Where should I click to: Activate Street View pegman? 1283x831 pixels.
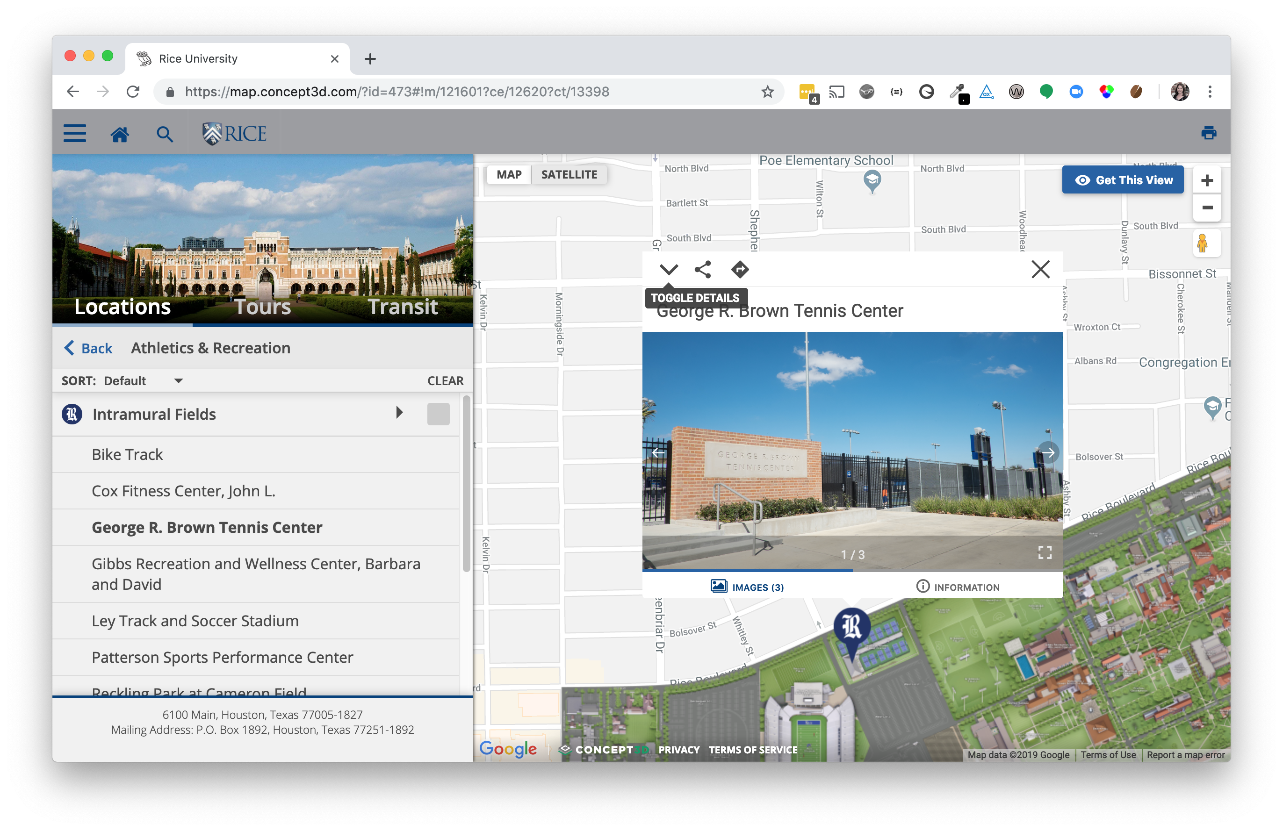(1202, 243)
